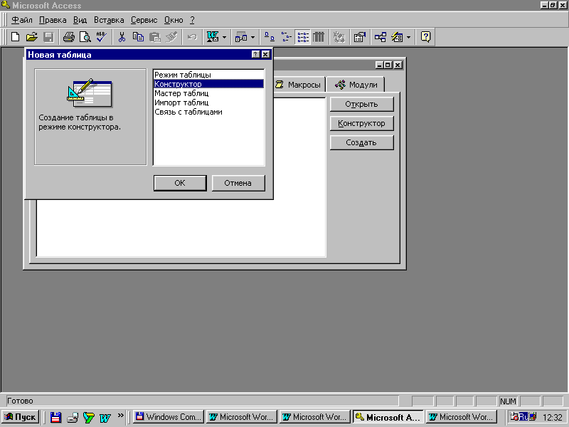The image size is (569, 427).
Task: Click the Создать button
Action: point(361,143)
